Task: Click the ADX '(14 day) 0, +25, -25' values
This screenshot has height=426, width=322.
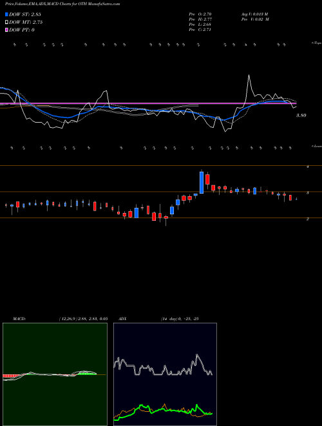Action: (180, 319)
